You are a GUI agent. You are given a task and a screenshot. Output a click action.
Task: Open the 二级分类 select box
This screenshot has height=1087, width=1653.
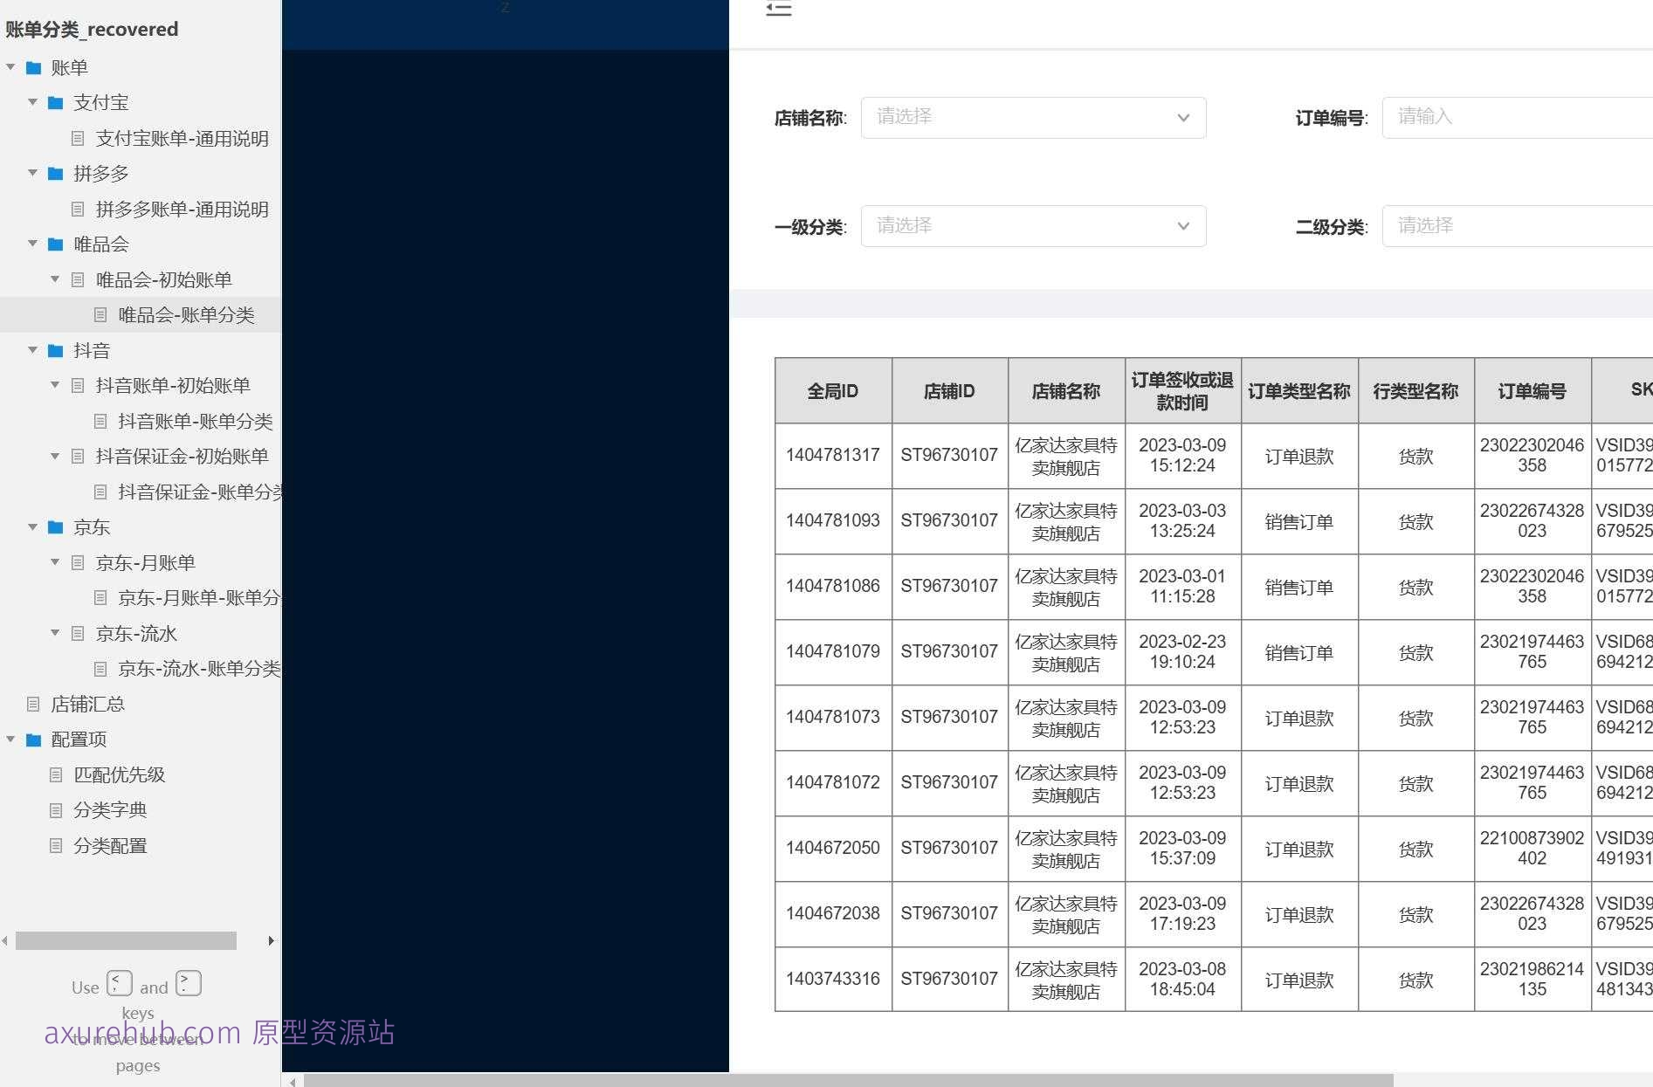point(1518,226)
